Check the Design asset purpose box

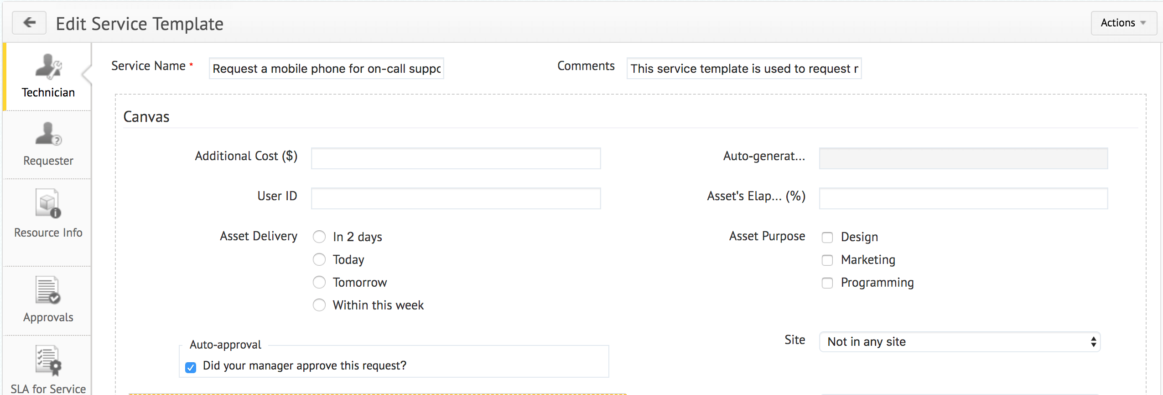point(827,238)
